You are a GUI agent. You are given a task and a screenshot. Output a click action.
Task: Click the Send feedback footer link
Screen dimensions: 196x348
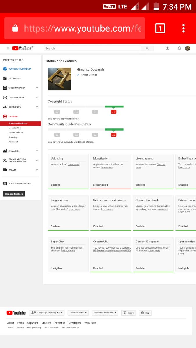coord(51,327)
